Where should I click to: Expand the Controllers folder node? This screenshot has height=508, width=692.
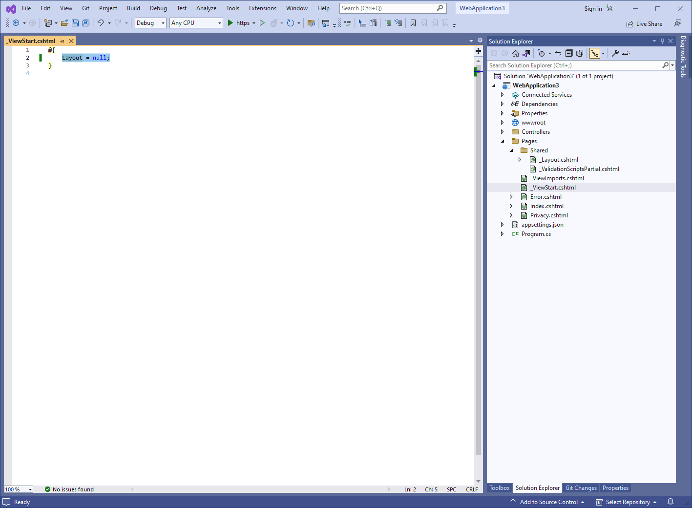pyautogui.click(x=502, y=132)
